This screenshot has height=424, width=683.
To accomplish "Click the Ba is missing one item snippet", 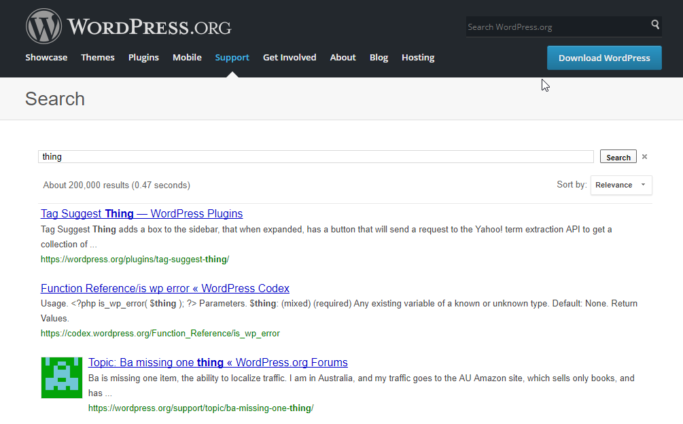I will click(x=361, y=386).
